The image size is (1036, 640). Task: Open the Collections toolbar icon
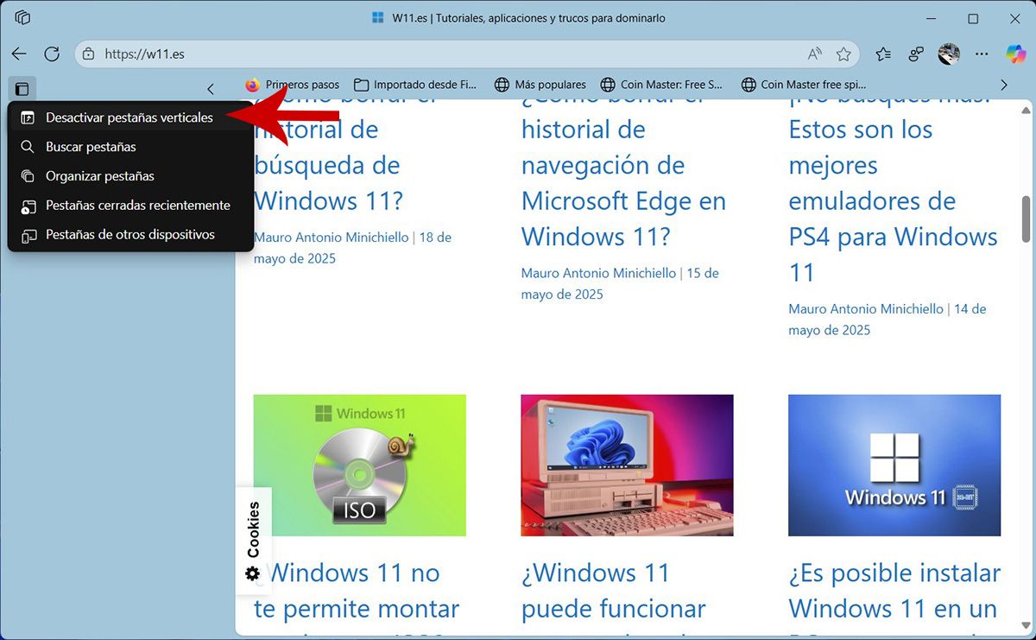916,54
